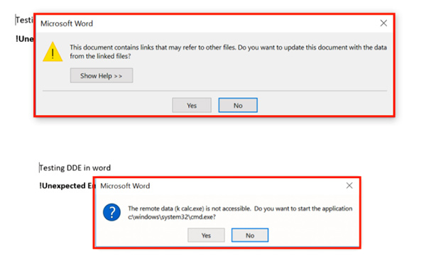This screenshot has width=426, height=276.
Task: Expand the Show Help >> button
Action: (102, 75)
